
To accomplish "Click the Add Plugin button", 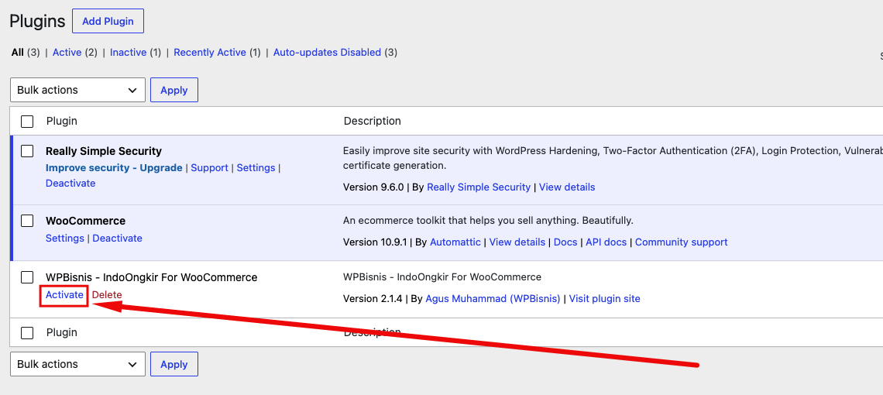I will (108, 22).
